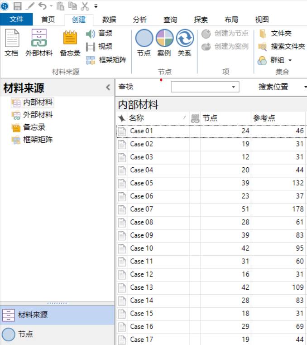Click the 外部材料 external materials ribbon icon
The image size is (307, 345).
pos(39,43)
